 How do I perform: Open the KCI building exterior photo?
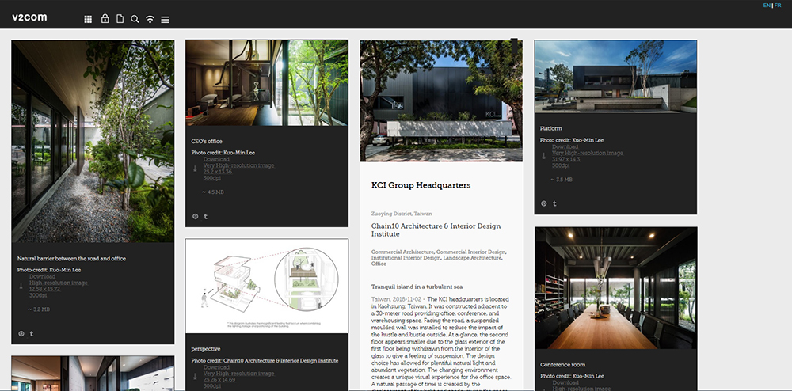tap(441, 101)
